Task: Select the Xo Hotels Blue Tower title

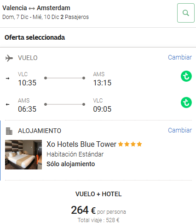Action: click(81, 145)
